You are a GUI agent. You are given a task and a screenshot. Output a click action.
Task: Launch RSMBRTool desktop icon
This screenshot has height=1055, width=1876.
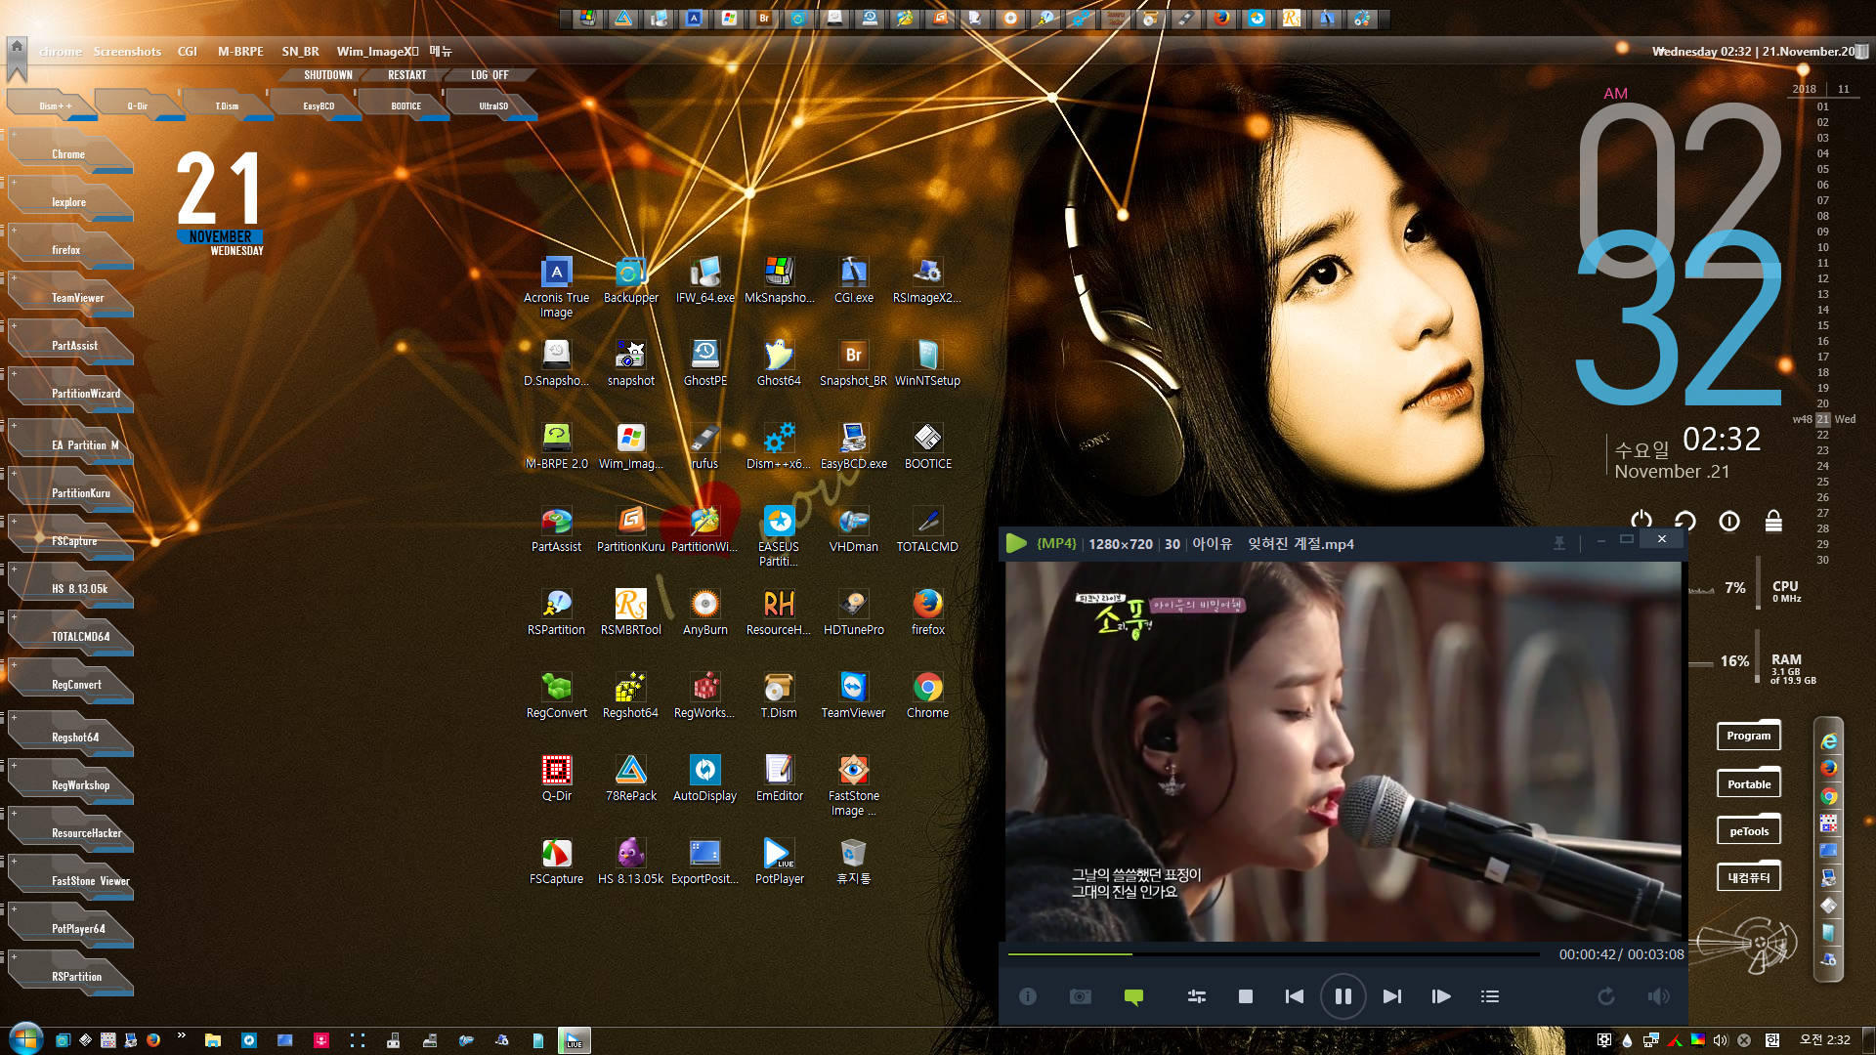click(x=630, y=612)
